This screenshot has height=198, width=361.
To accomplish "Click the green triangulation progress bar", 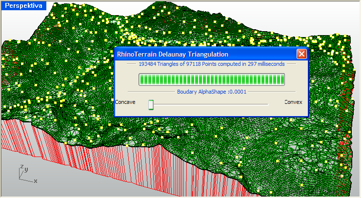I will pos(212,79).
